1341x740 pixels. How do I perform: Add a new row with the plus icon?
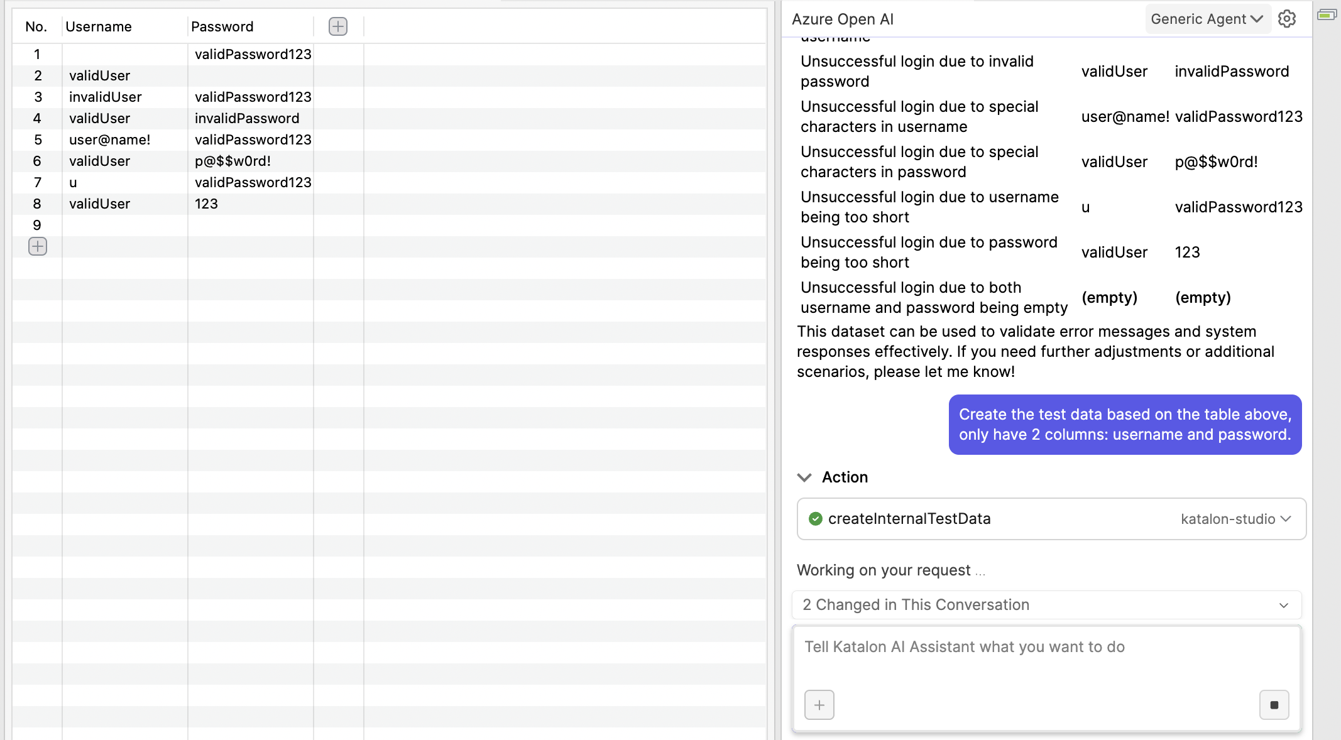[37, 246]
